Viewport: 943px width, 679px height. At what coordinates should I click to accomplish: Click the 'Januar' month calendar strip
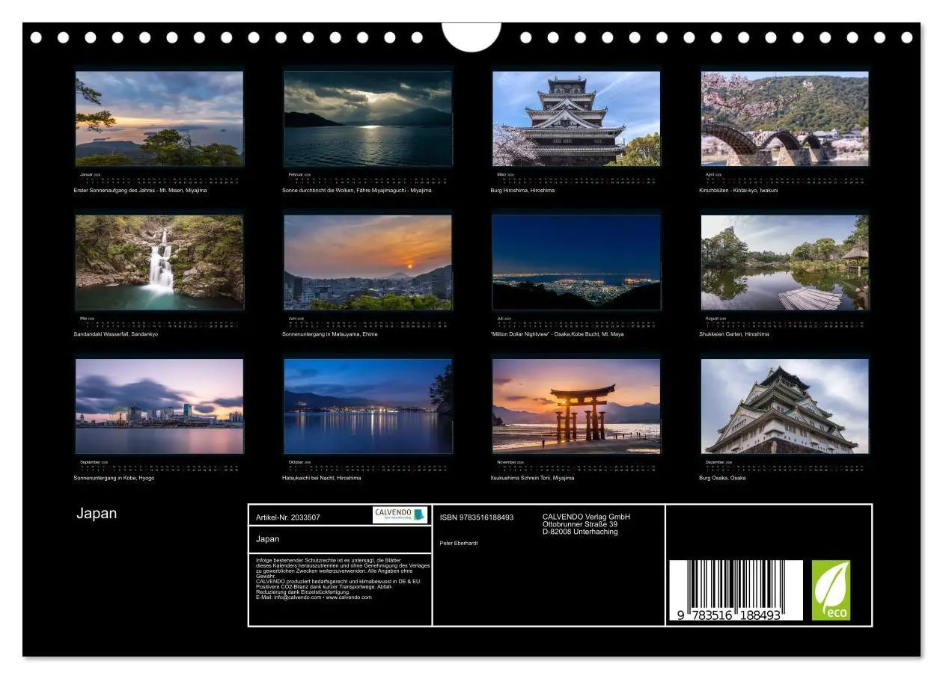coord(159,177)
